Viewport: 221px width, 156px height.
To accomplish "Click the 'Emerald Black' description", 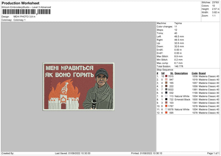I will 182,99.
